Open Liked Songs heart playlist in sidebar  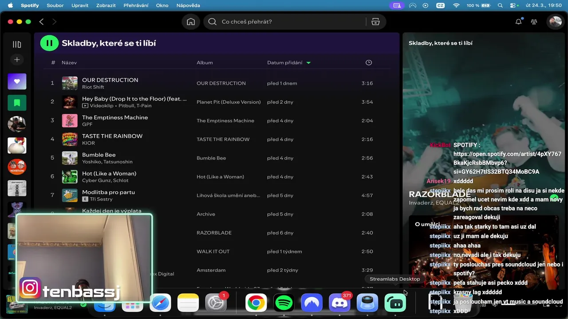tap(17, 81)
